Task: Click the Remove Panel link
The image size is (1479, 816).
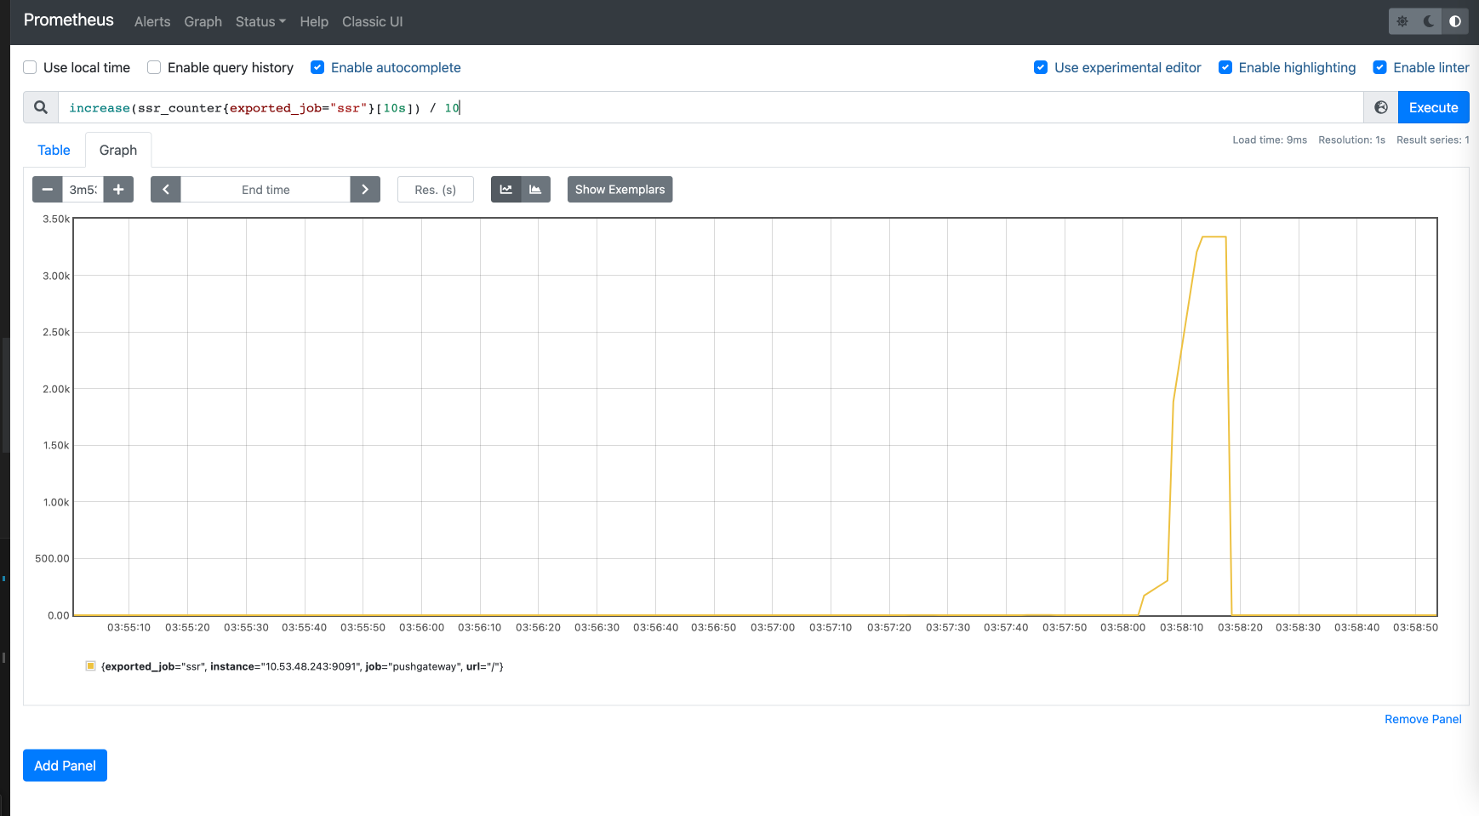Action: 1423,719
